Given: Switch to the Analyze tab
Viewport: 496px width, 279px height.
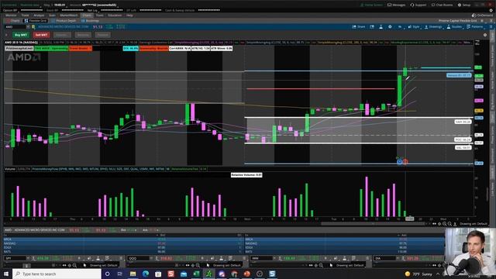Looking at the screenshot, I should coord(39,15).
